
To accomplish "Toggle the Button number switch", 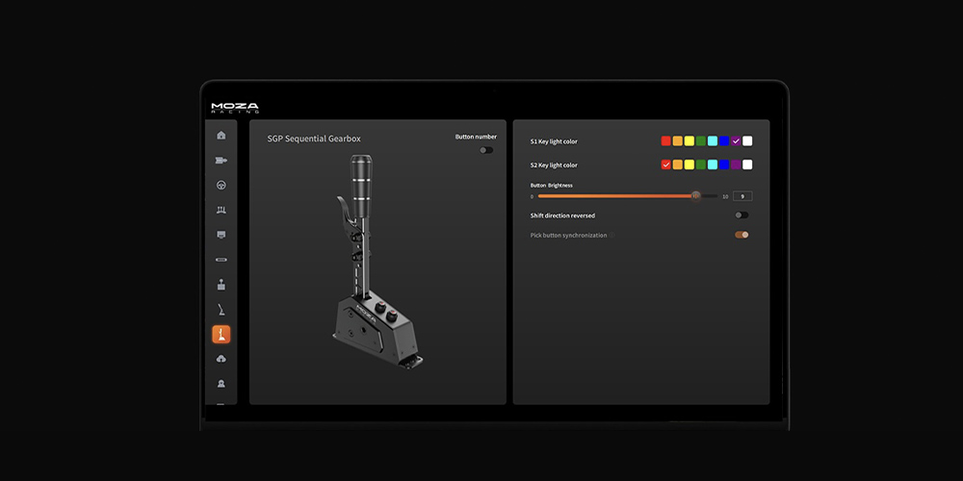I will 486,150.
